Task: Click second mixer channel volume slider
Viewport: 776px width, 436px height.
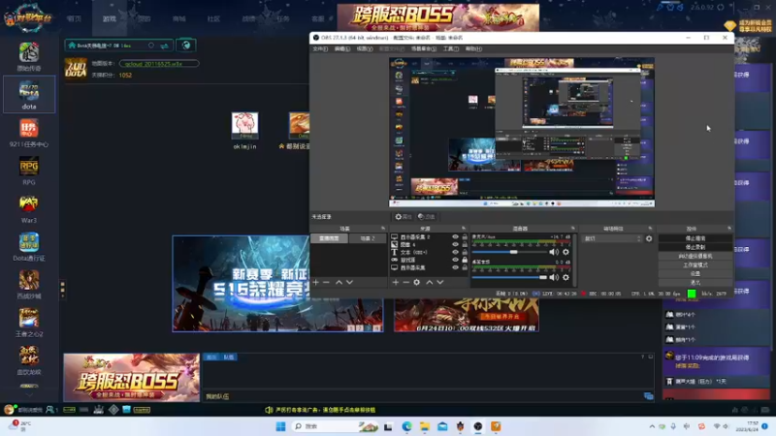Action: point(509,277)
